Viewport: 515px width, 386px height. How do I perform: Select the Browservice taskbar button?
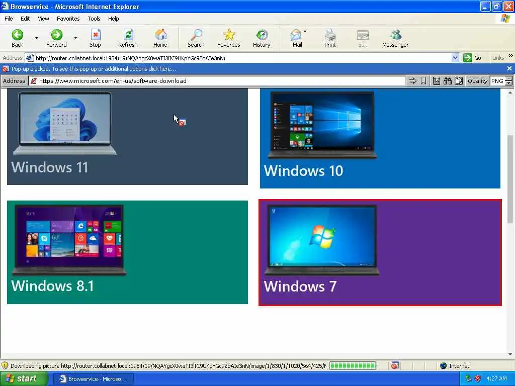pyautogui.click(x=93, y=379)
